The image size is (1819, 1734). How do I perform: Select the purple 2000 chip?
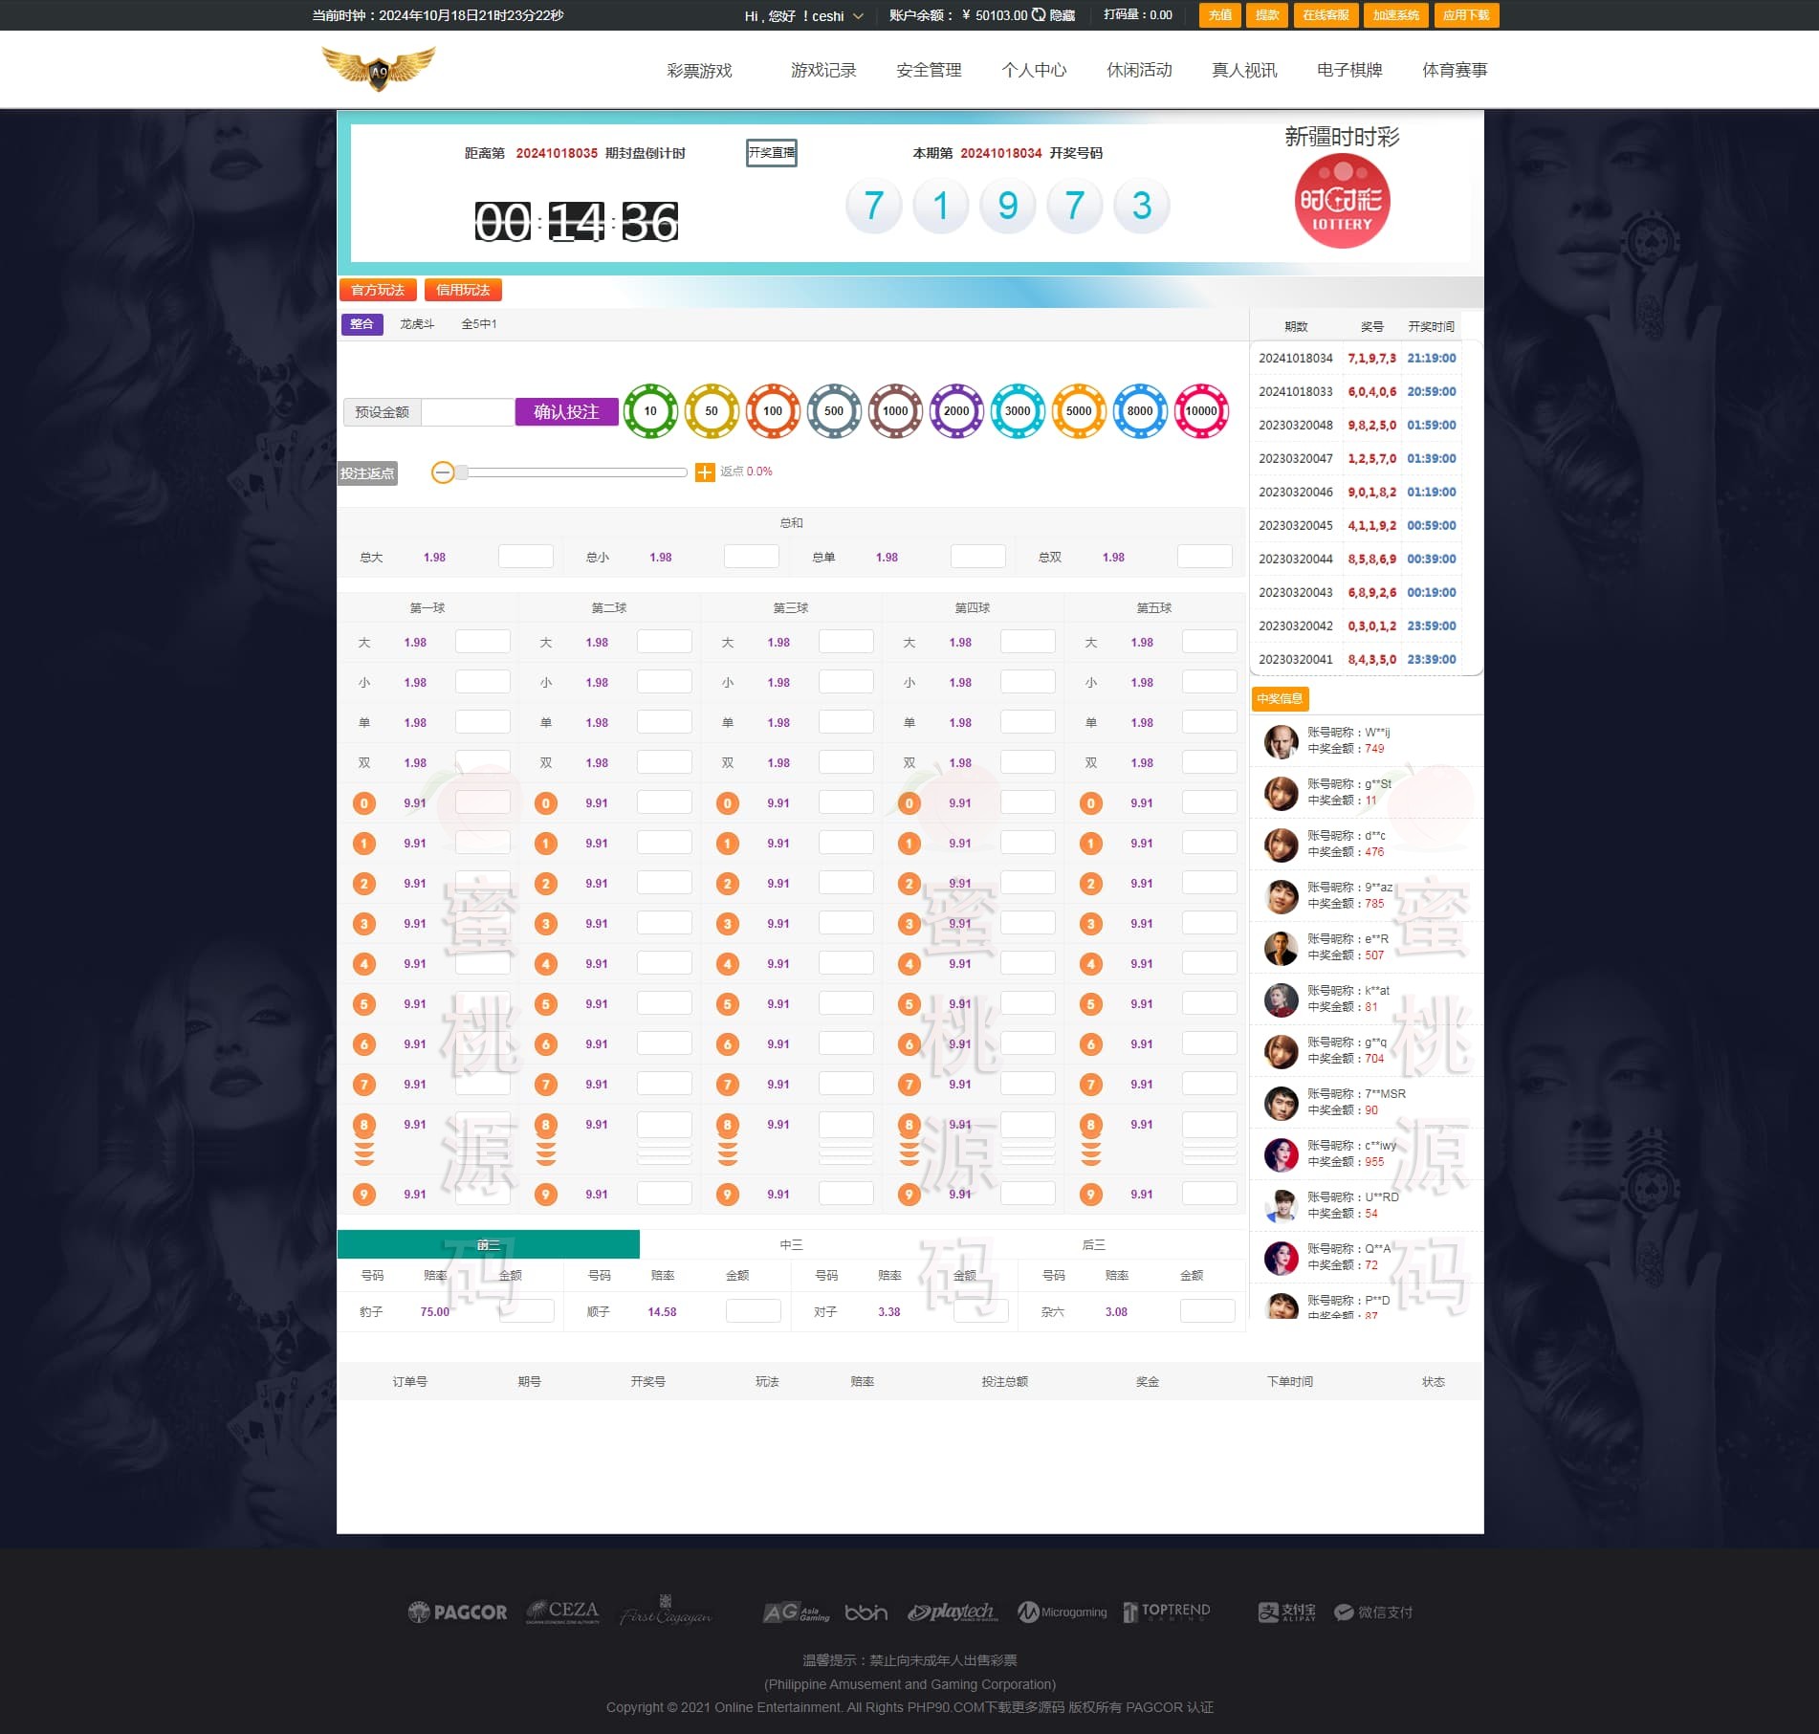pos(956,411)
